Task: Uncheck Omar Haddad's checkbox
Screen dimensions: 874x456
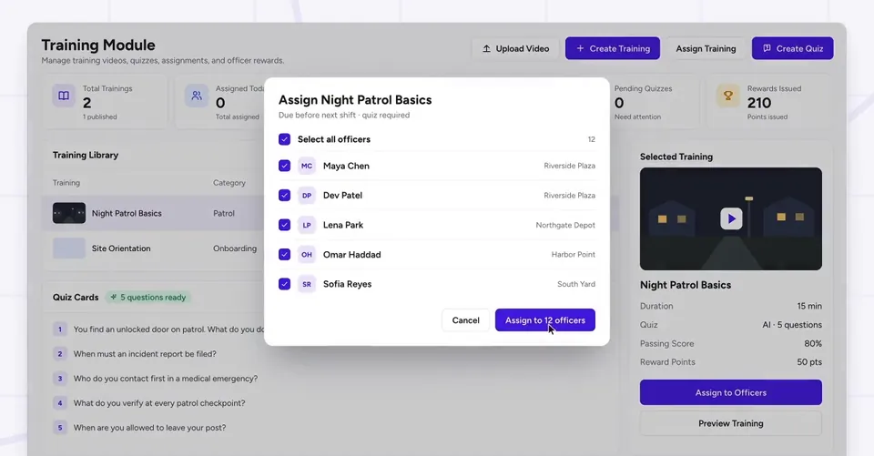Action: (284, 254)
